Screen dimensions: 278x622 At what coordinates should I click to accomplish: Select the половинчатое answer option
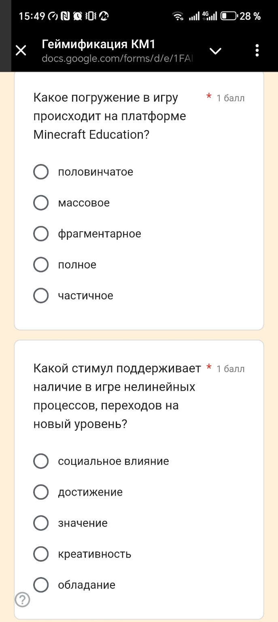pos(41,172)
